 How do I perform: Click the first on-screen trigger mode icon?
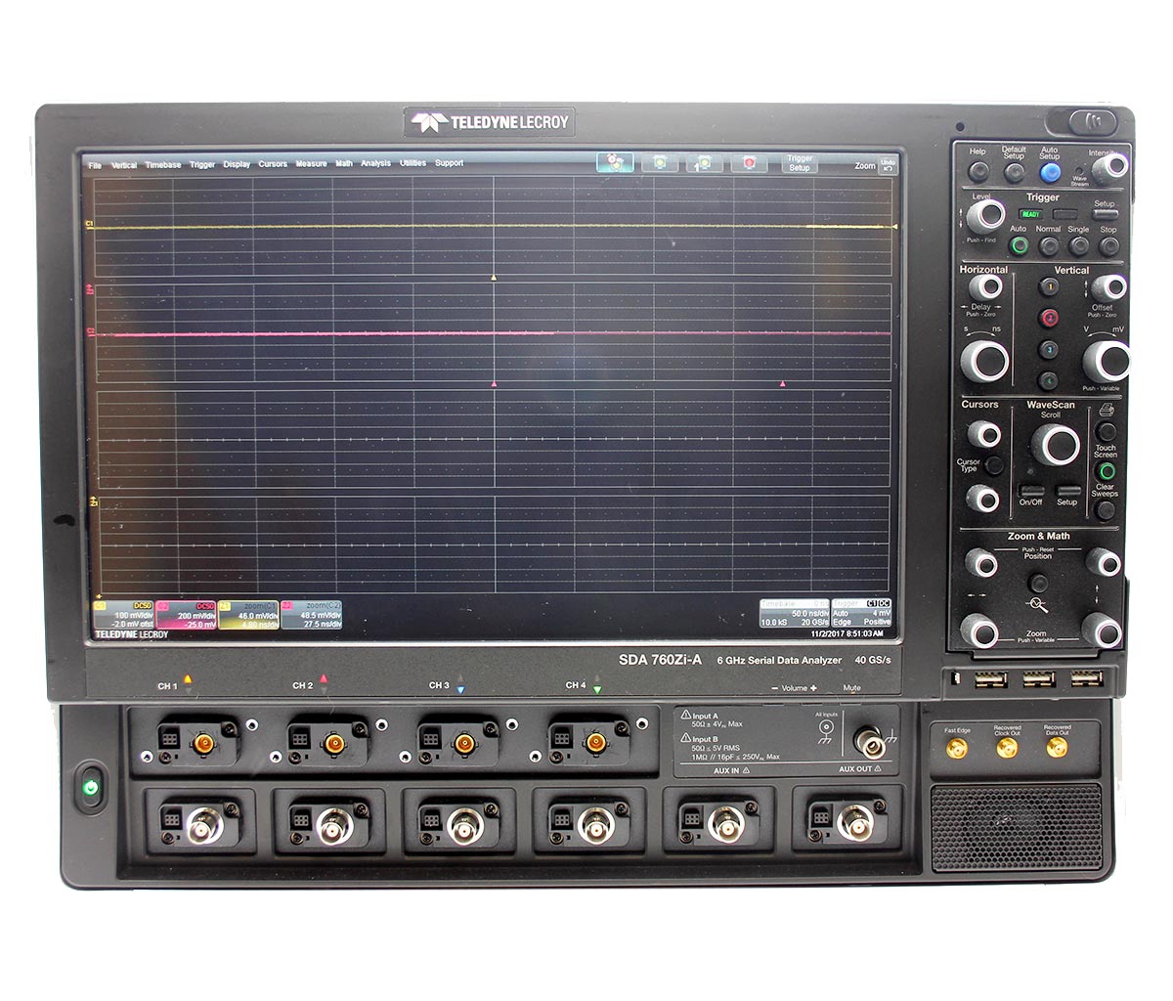(x=615, y=163)
